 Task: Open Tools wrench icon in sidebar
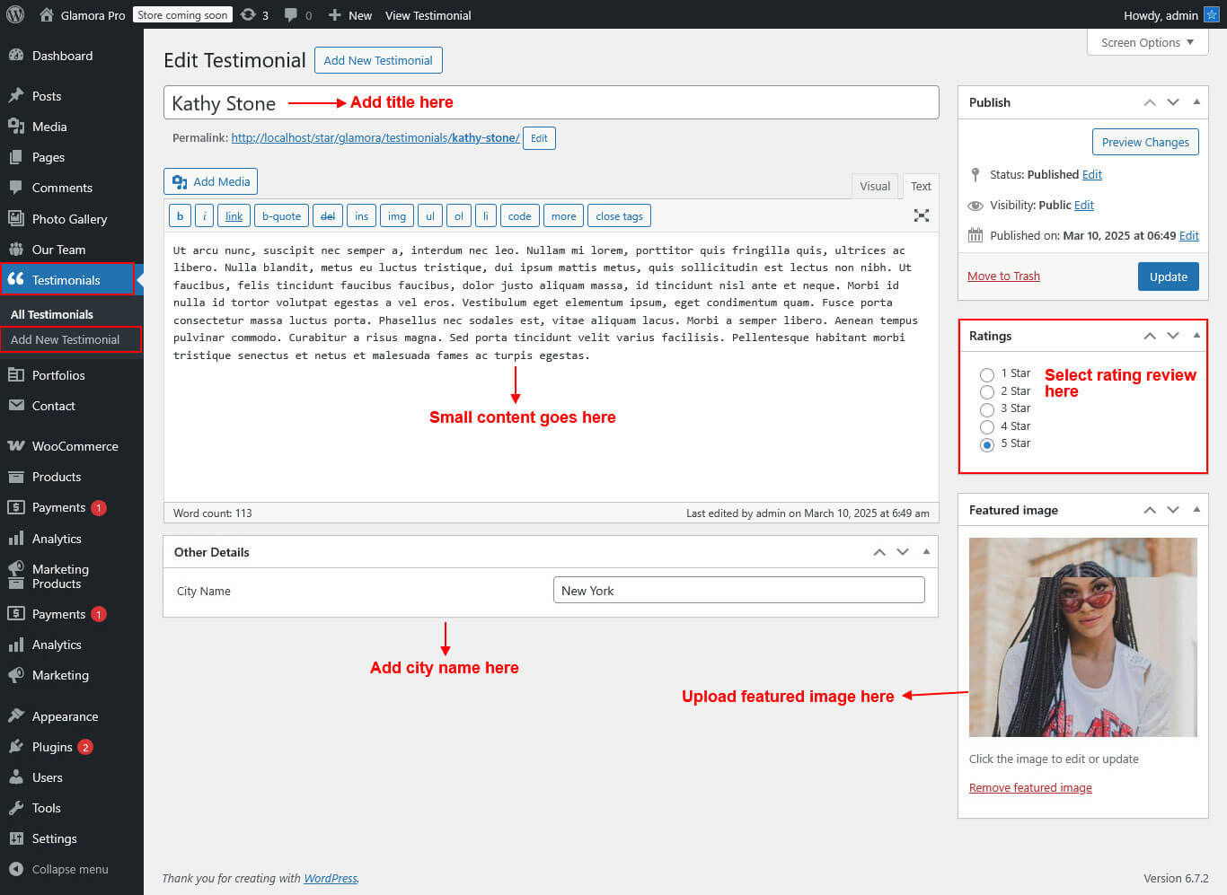pos(15,807)
